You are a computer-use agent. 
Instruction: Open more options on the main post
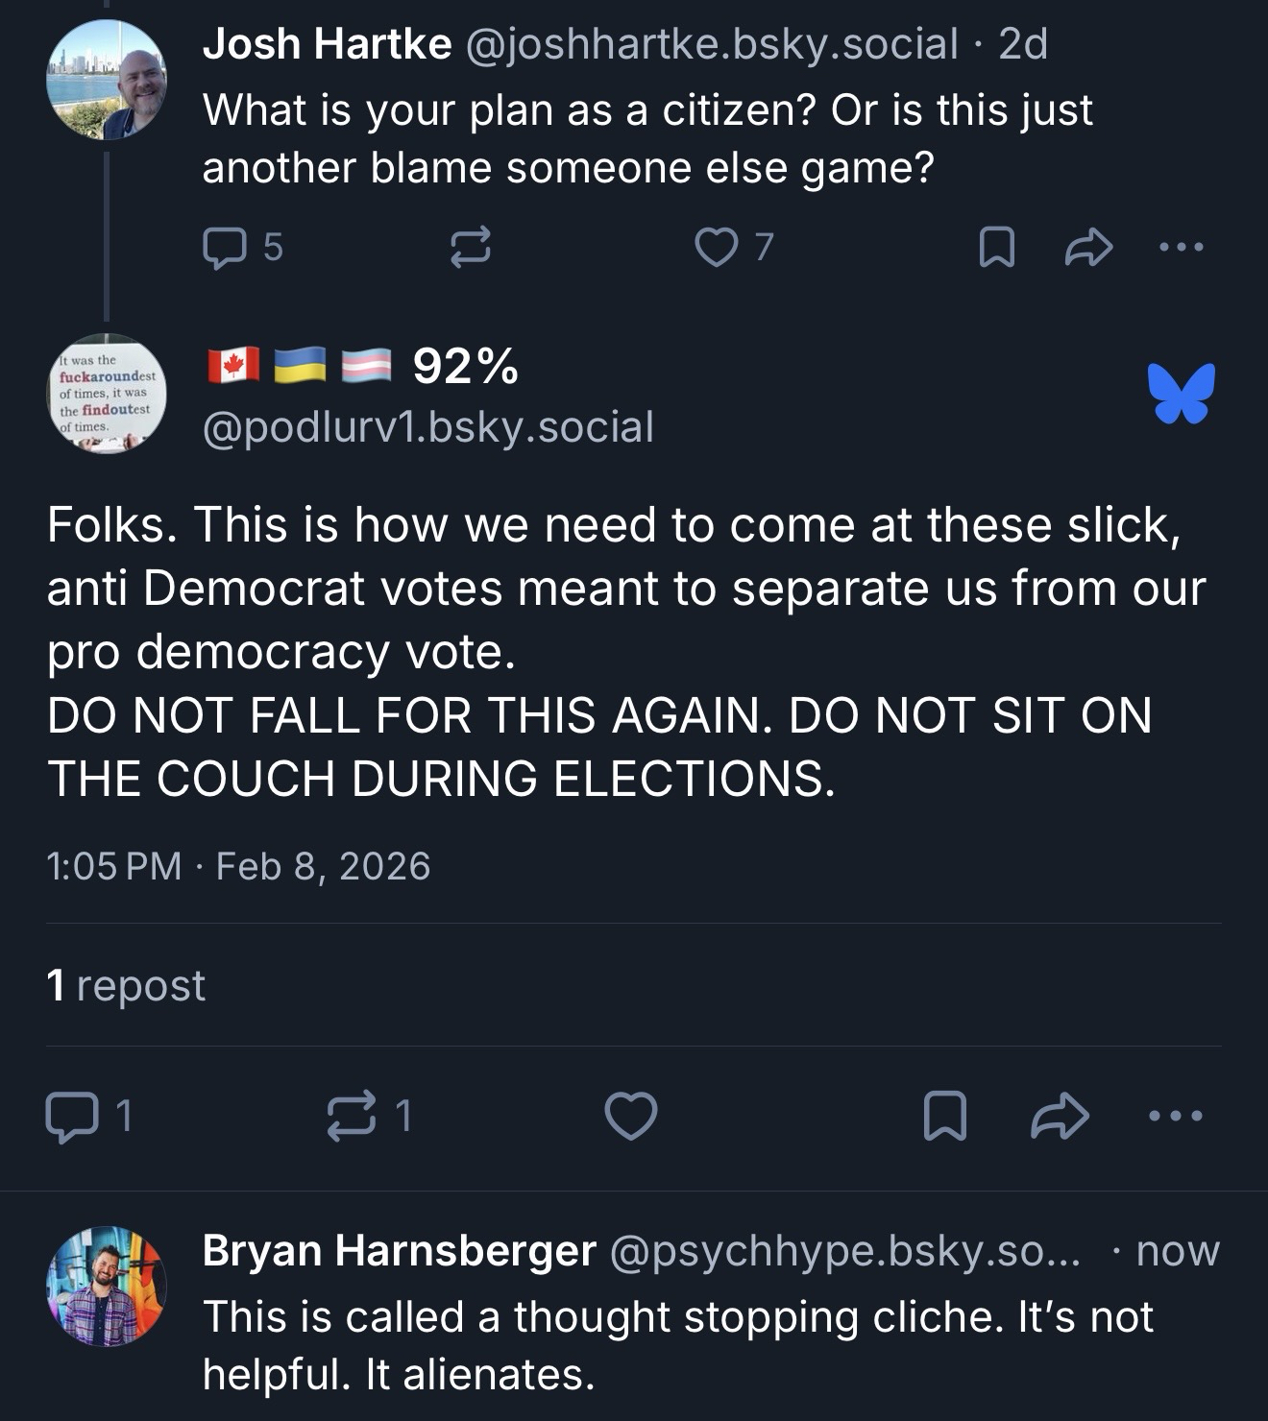click(x=1176, y=1116)
